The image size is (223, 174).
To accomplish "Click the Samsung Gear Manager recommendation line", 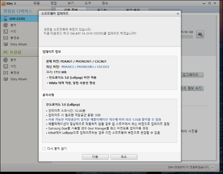I will click(x=98, y=128).
